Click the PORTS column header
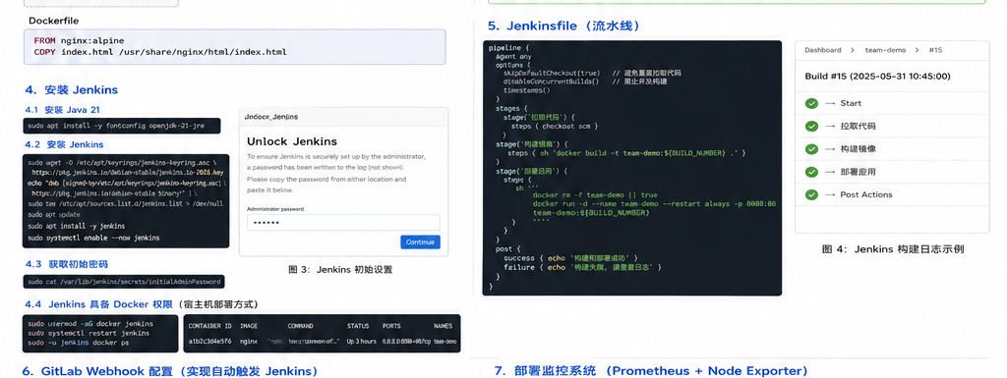Viewport: 1007px width, 378px height. [391, 326]
